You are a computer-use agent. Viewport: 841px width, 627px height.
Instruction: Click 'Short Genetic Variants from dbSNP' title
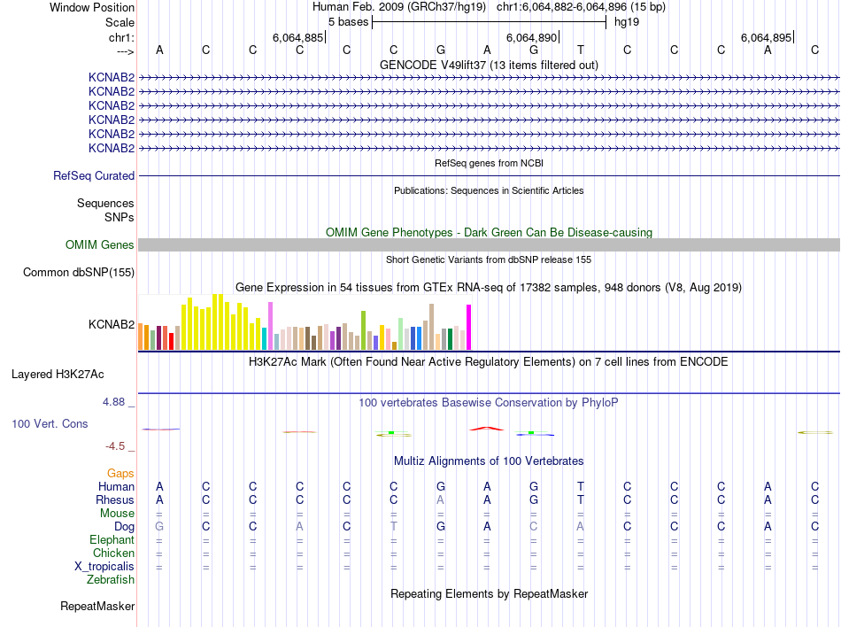click(489, 259)
